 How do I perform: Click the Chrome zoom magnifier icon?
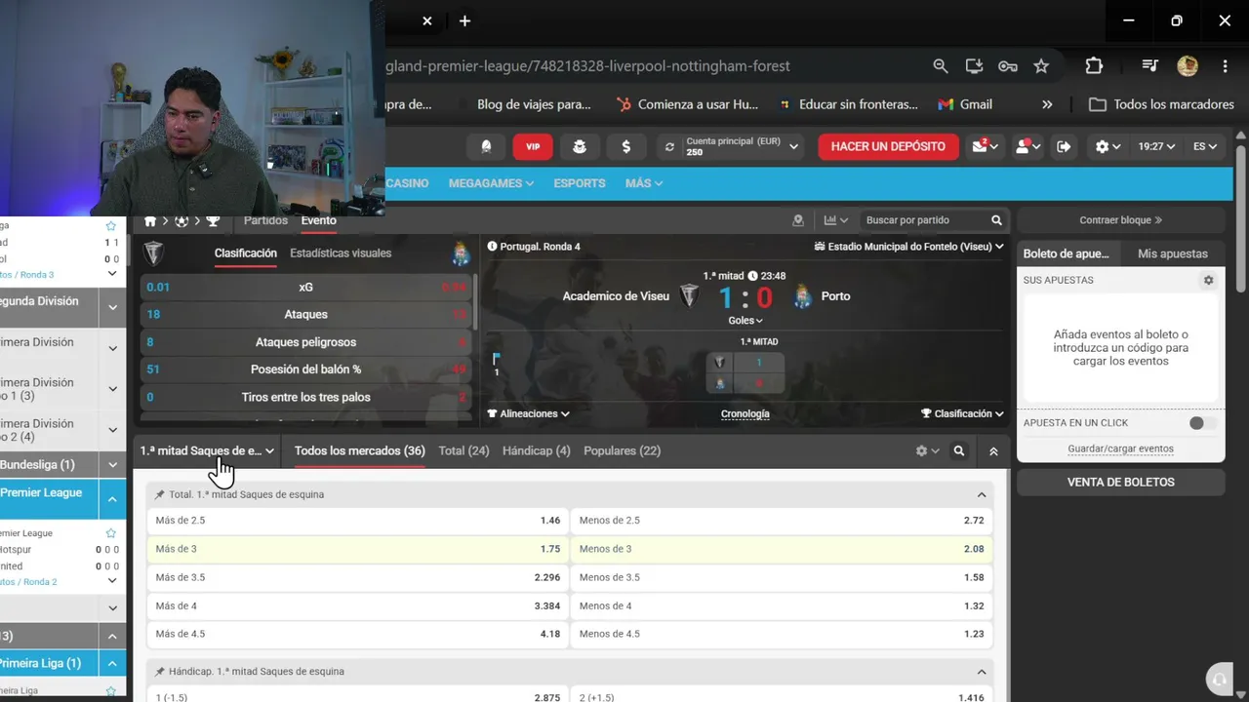pyautogui.click(x=941, y=66)
